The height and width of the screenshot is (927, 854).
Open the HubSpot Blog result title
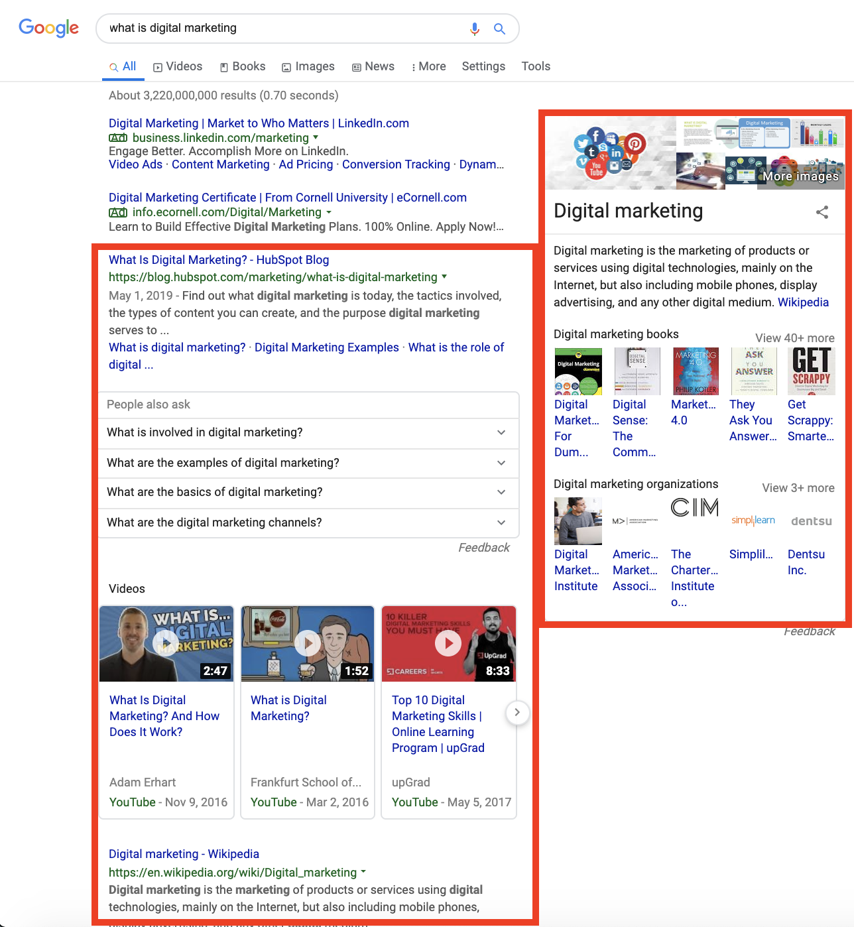point(219,260)
